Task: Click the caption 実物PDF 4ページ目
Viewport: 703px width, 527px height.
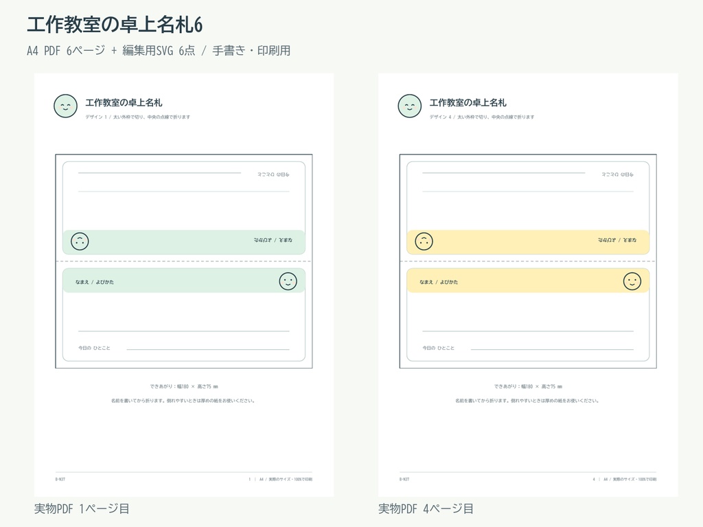Action: (426, 508)
